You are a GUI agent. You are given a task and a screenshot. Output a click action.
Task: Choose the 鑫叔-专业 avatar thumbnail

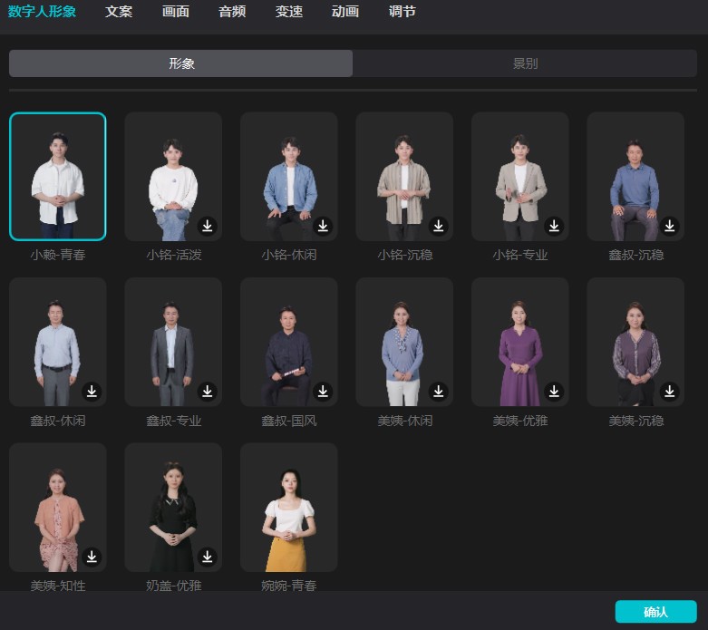point(173,342)
